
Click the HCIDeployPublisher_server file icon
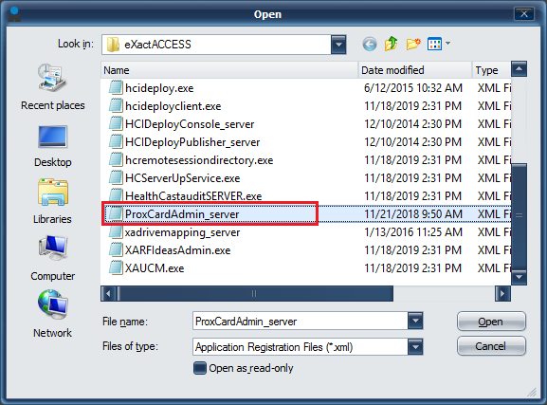coord(116,141)
